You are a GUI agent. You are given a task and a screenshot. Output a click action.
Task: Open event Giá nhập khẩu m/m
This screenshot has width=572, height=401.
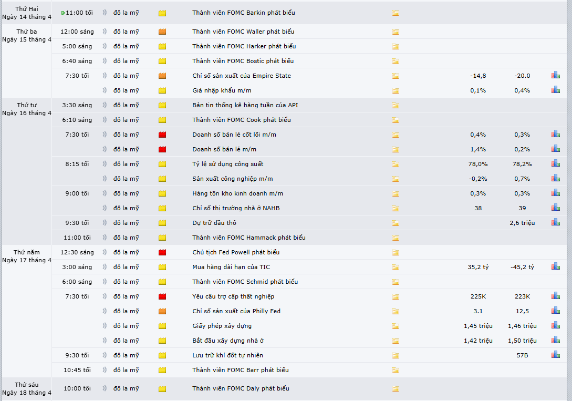coord(222,90)
